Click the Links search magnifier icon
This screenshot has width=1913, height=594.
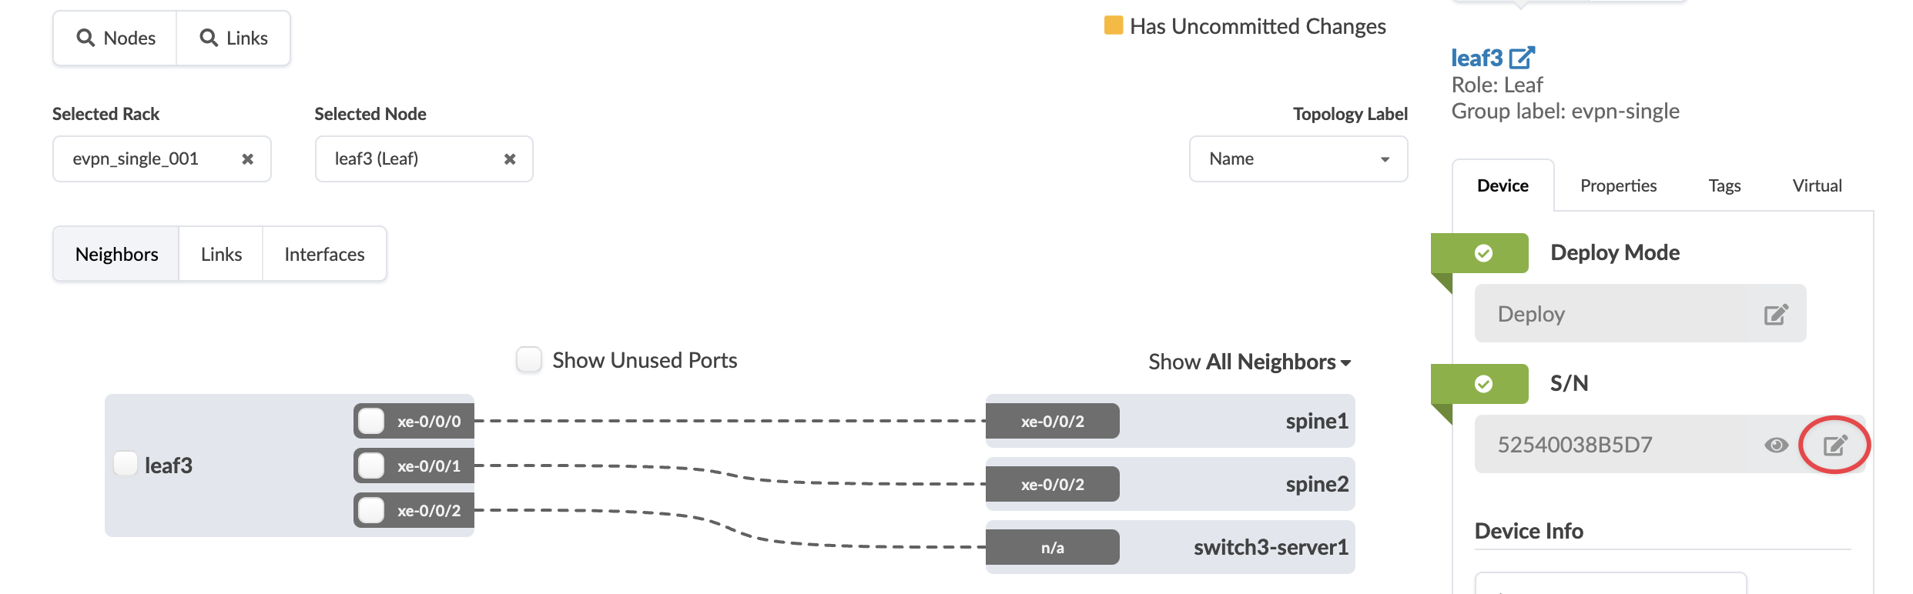209,38
